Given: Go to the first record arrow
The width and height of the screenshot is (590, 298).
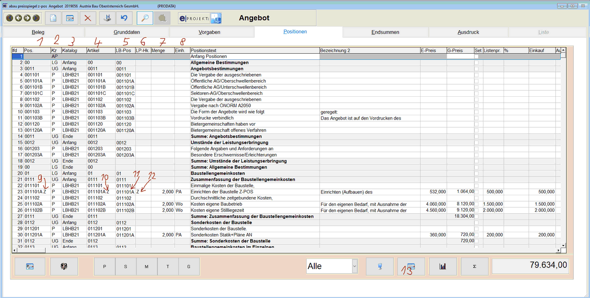Looking at the screenshot, I should click(x=9, y=18).
